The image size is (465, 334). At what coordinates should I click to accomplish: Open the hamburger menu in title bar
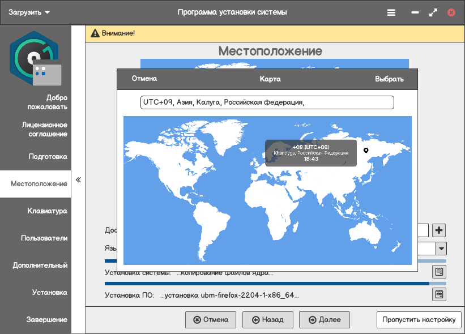pos(391,12)
